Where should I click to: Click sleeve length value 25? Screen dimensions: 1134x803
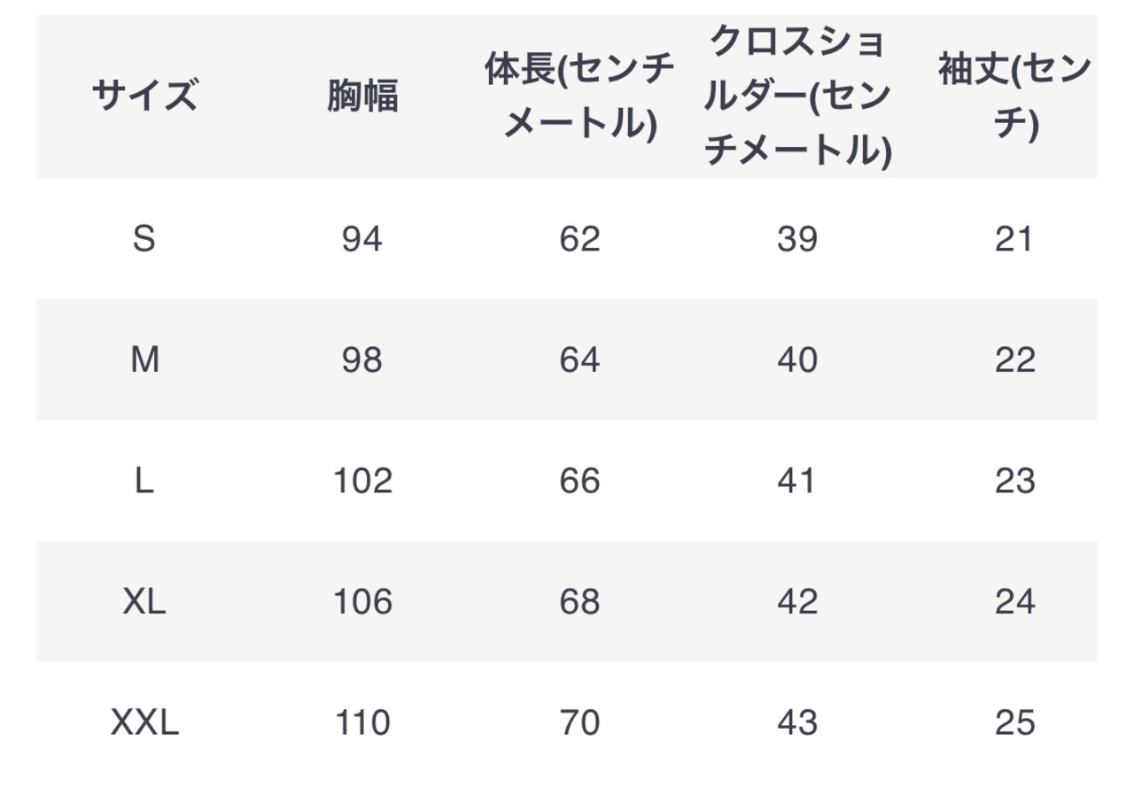coord(1014,723)
